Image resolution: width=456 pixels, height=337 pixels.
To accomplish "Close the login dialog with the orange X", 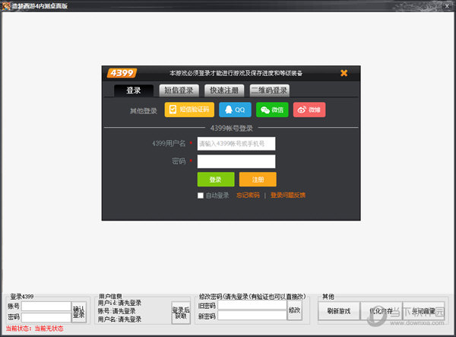I will [x=344, y=73].
